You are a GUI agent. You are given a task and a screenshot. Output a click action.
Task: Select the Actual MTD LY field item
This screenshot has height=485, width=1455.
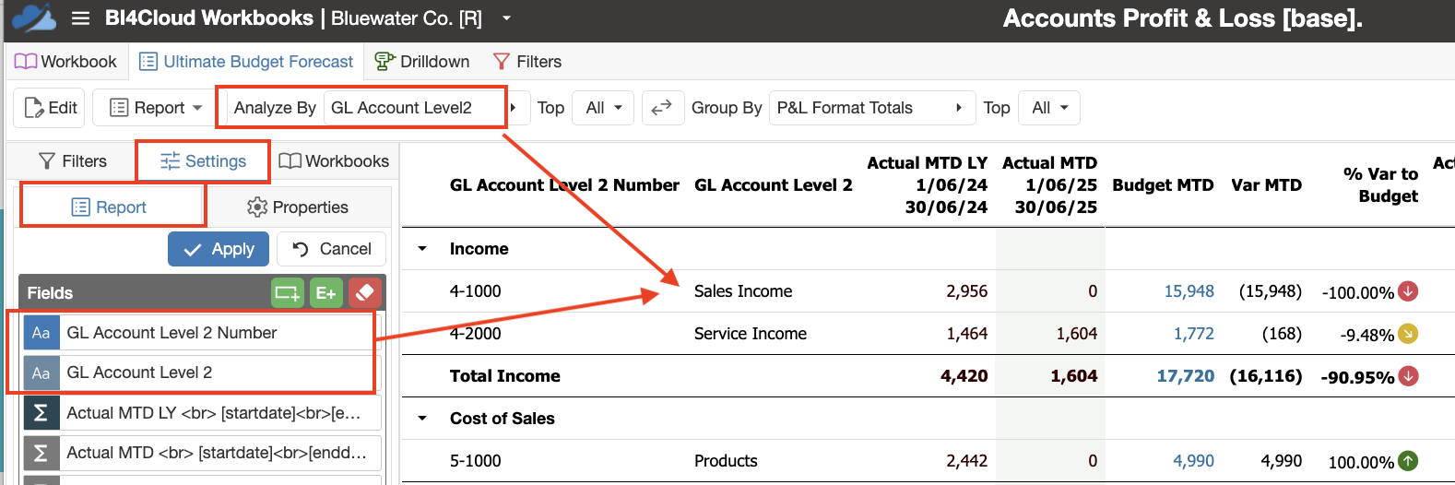coord(202,413)
